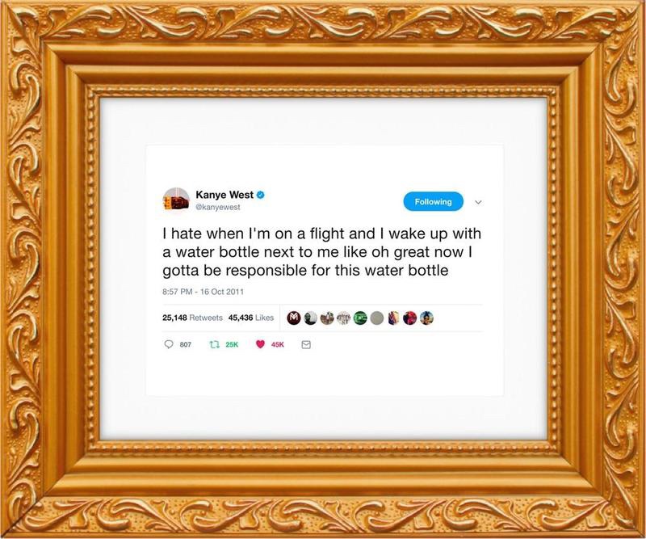This screenshot has height=539, width=646.
Task: Open the plain gray liker avatar
Action: point(376,318)
